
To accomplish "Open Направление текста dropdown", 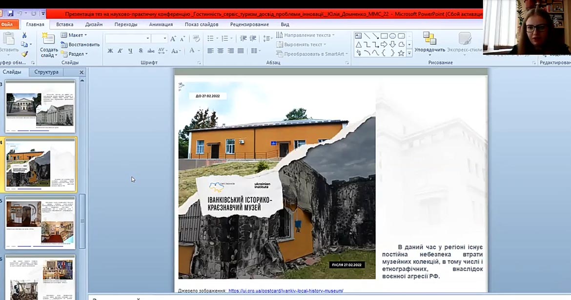I will (306, 35).
